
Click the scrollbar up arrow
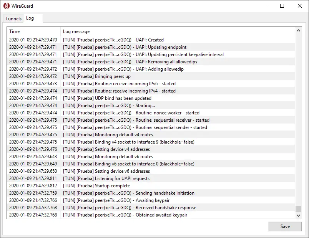298,30
